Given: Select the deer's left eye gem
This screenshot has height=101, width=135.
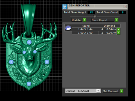Looking at the screenshot, I should [x=24, y=52].
